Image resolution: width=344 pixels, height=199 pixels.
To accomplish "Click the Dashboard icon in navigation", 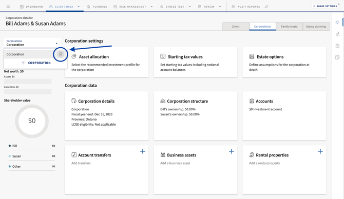I will (22, 7).
